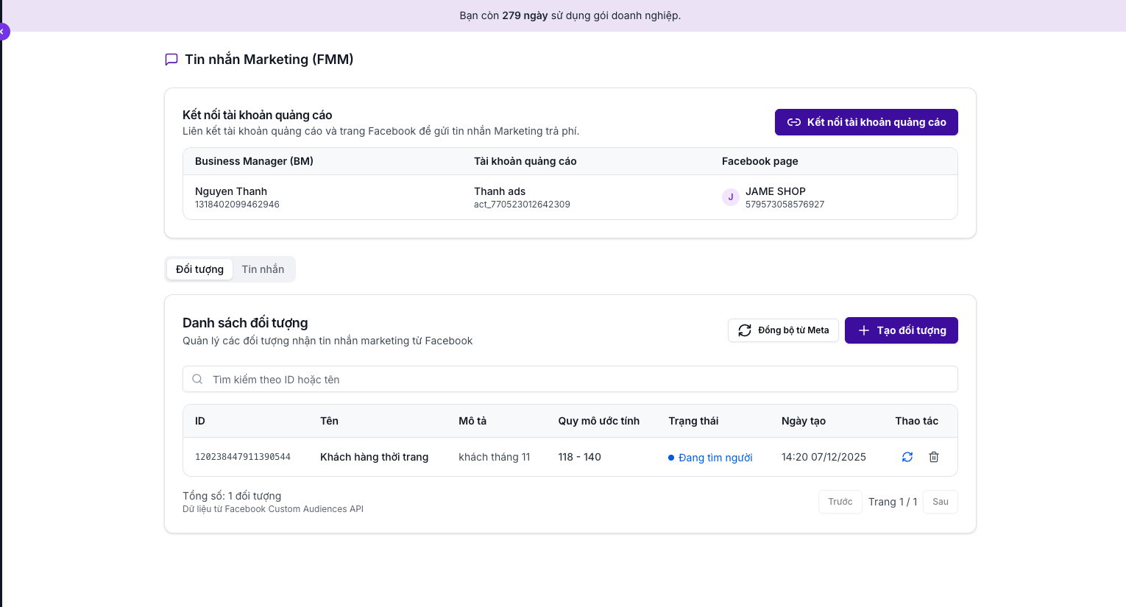The height and width of the screenshot is (607, 1126).
Task: Click the audience ID 120238447911390544
Action: coord(243,457)
